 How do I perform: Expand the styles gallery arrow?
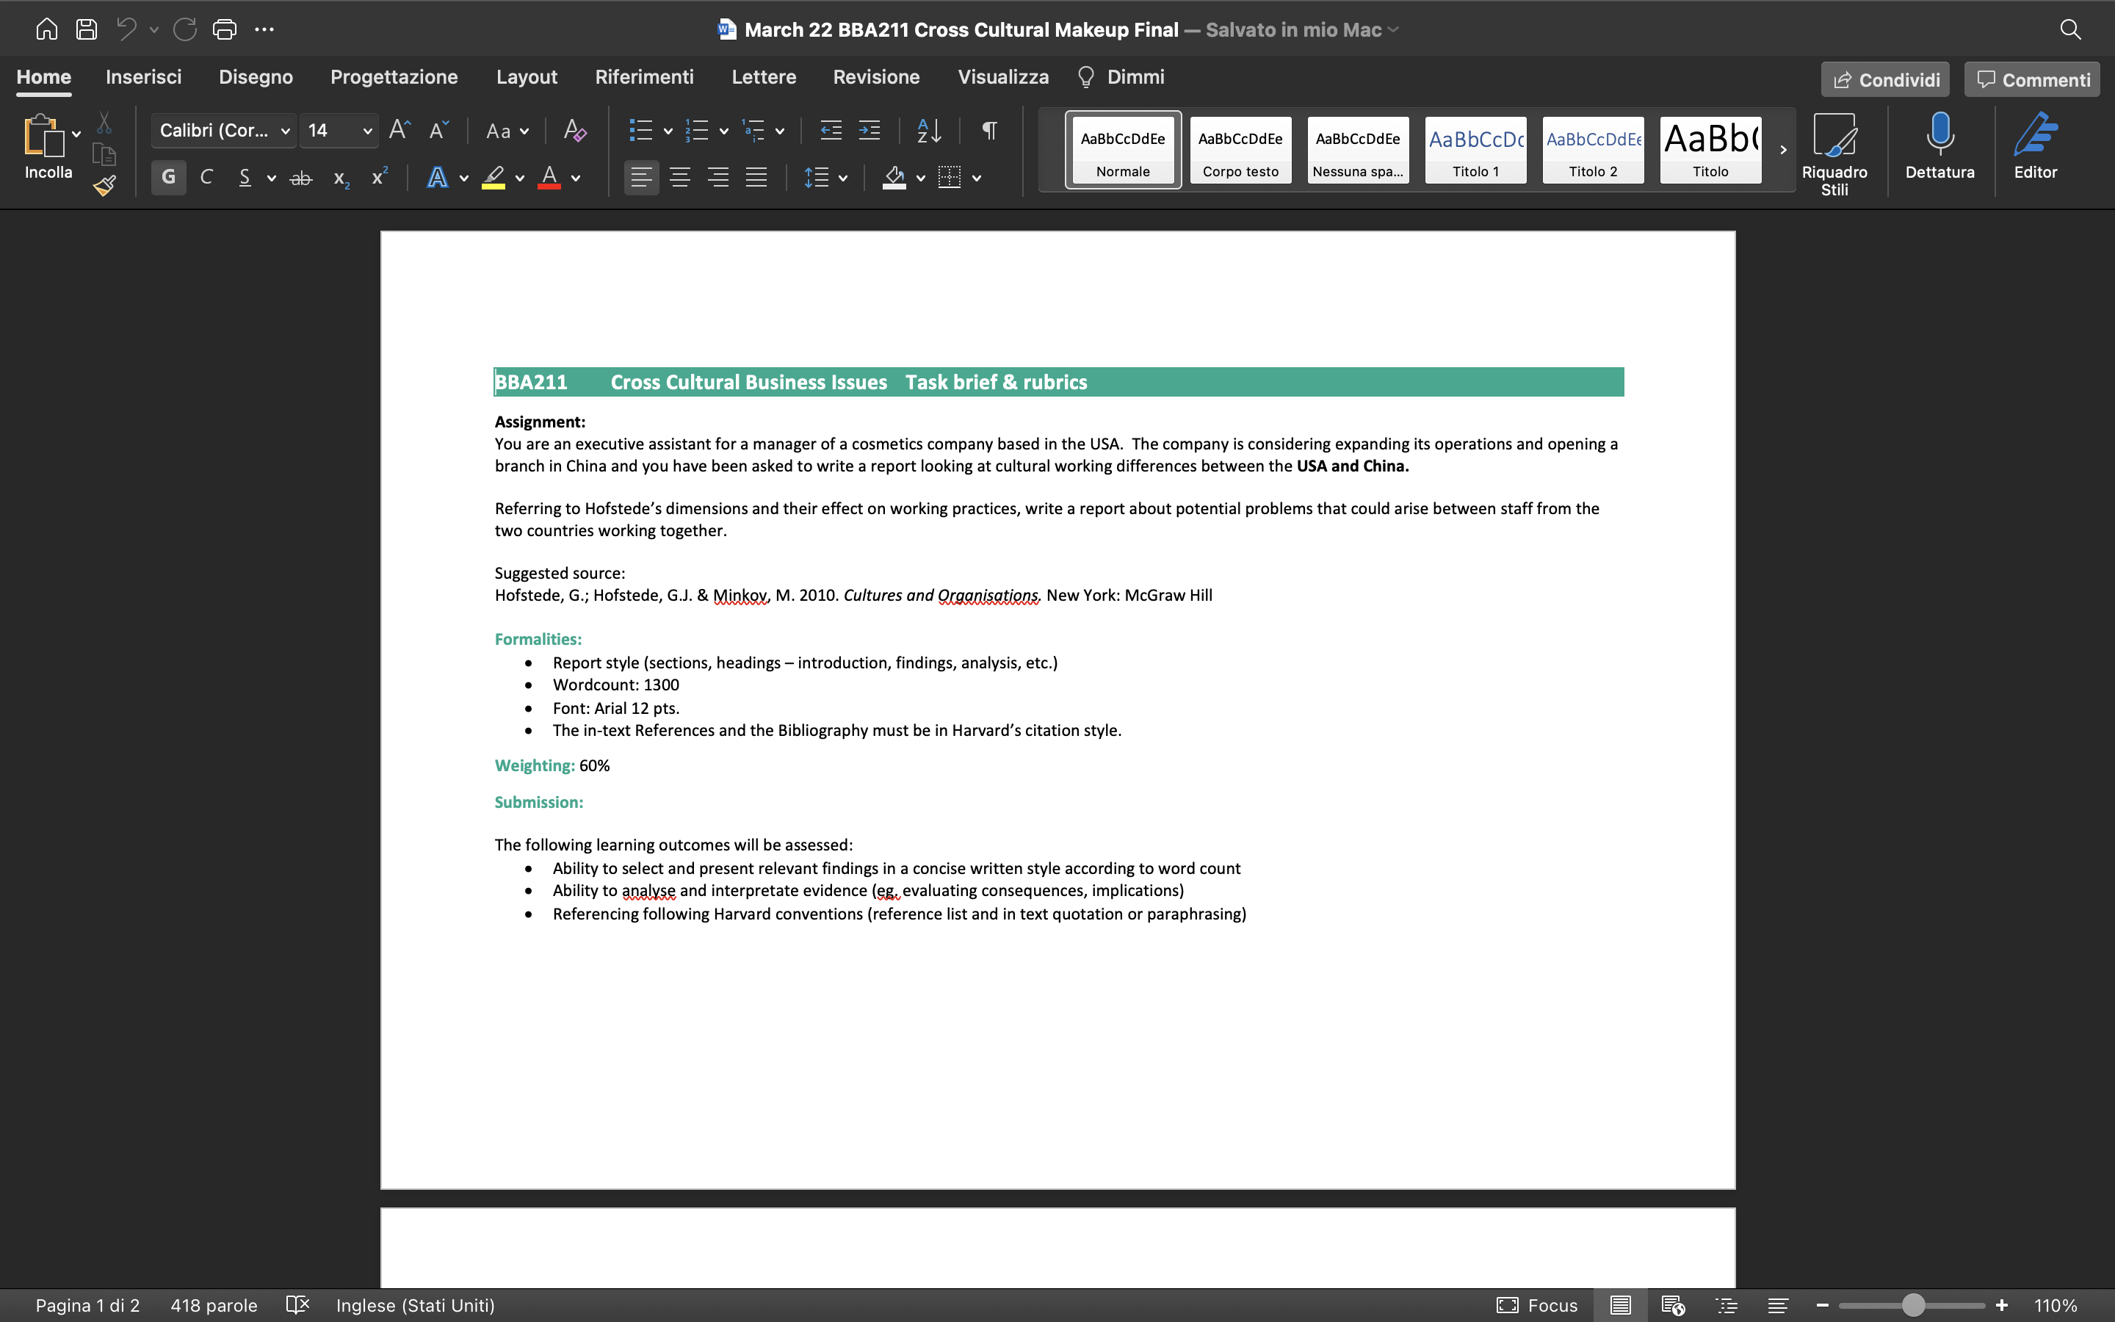point(1783,150)
